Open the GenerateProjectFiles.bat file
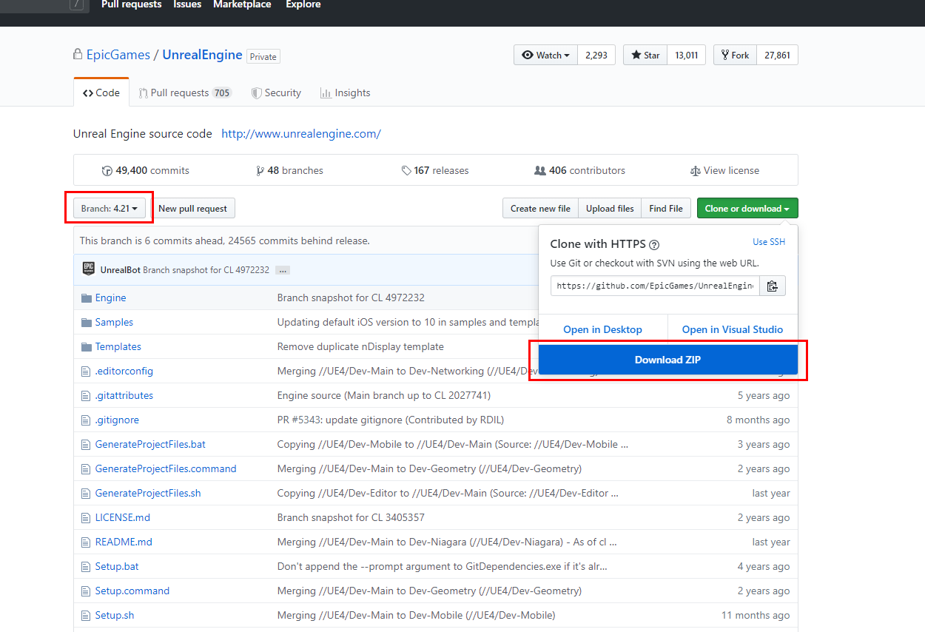Viewport: 925px width, 632px height. pos(150,444)
